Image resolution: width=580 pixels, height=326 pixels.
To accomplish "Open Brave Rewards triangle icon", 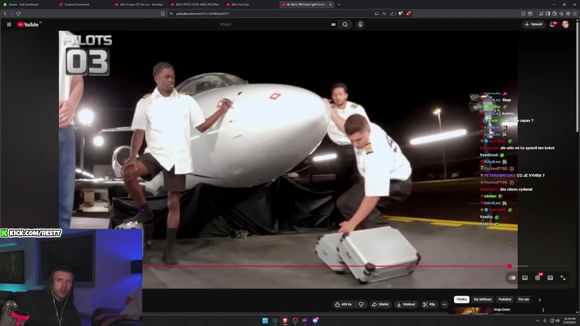I will tap(408, 14).
